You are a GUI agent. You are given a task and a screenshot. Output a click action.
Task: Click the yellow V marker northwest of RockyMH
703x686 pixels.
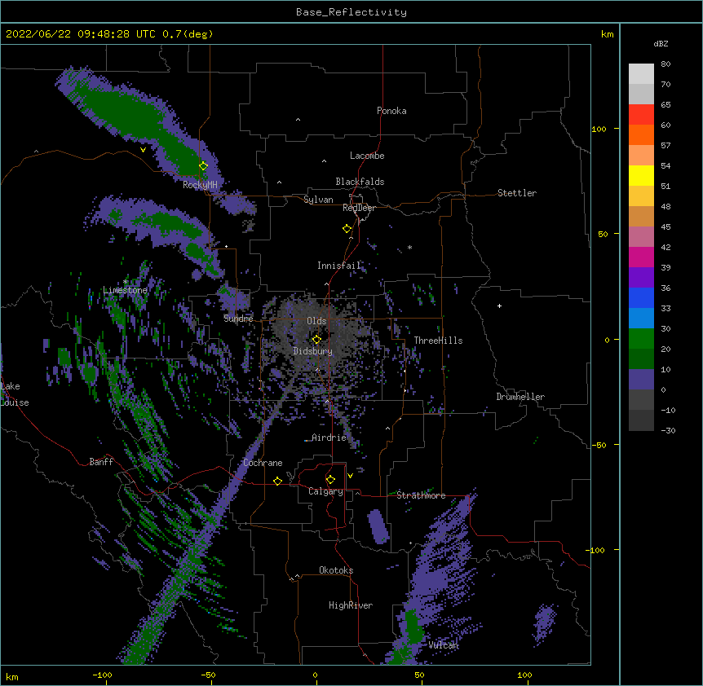143,150
